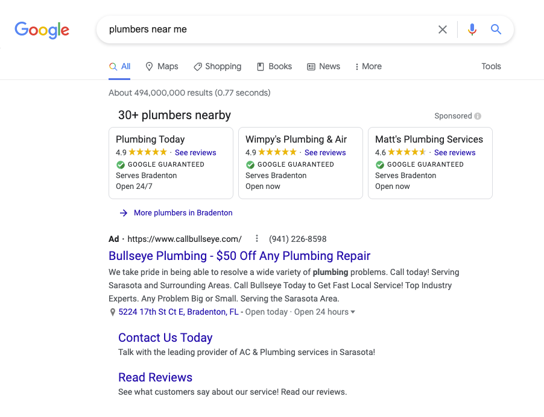544x417 pixels.
Task: Open More plumbers in Bradenton link
Action: [x=183, y=213]
